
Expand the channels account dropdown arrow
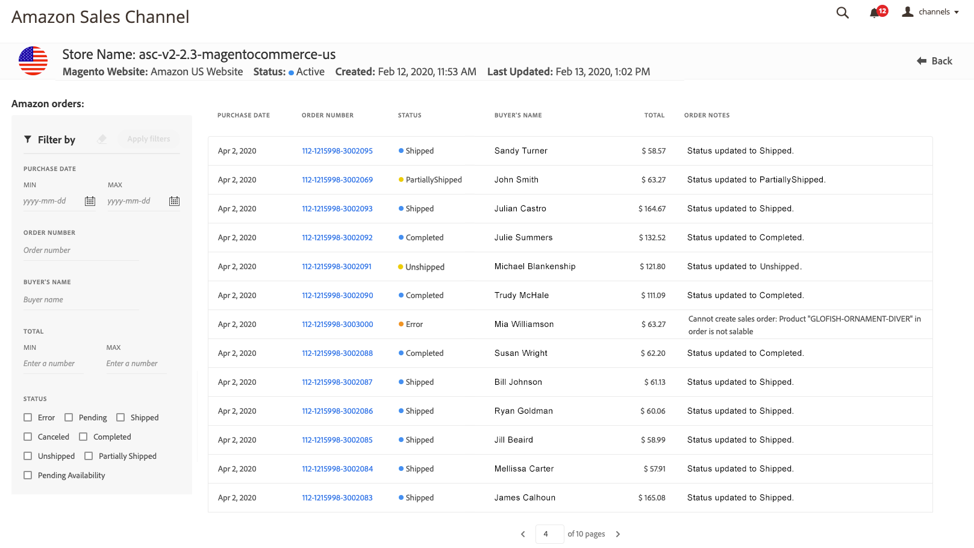(x=957, y=12)
